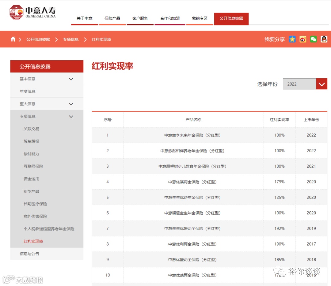This screenshot has height=286, width=331.
Task: Select 中意愿望树少儿教育年金保险（分红型） row
Action: (209, 166)
